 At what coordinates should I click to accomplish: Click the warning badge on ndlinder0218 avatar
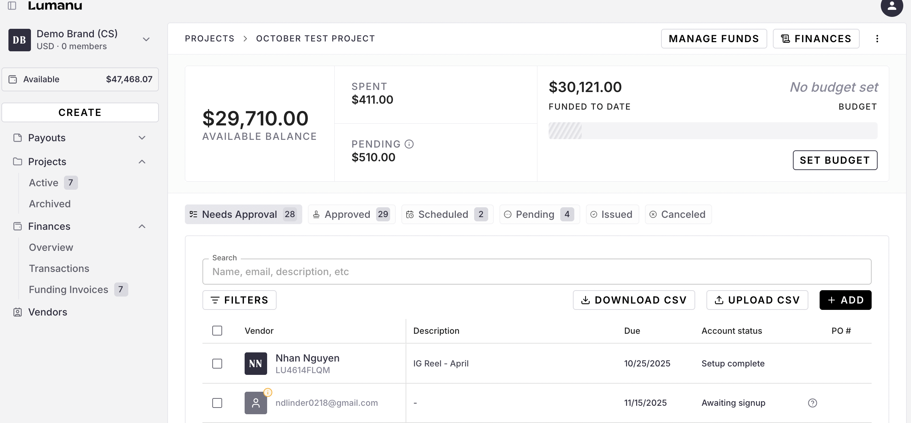coord(268,392)
